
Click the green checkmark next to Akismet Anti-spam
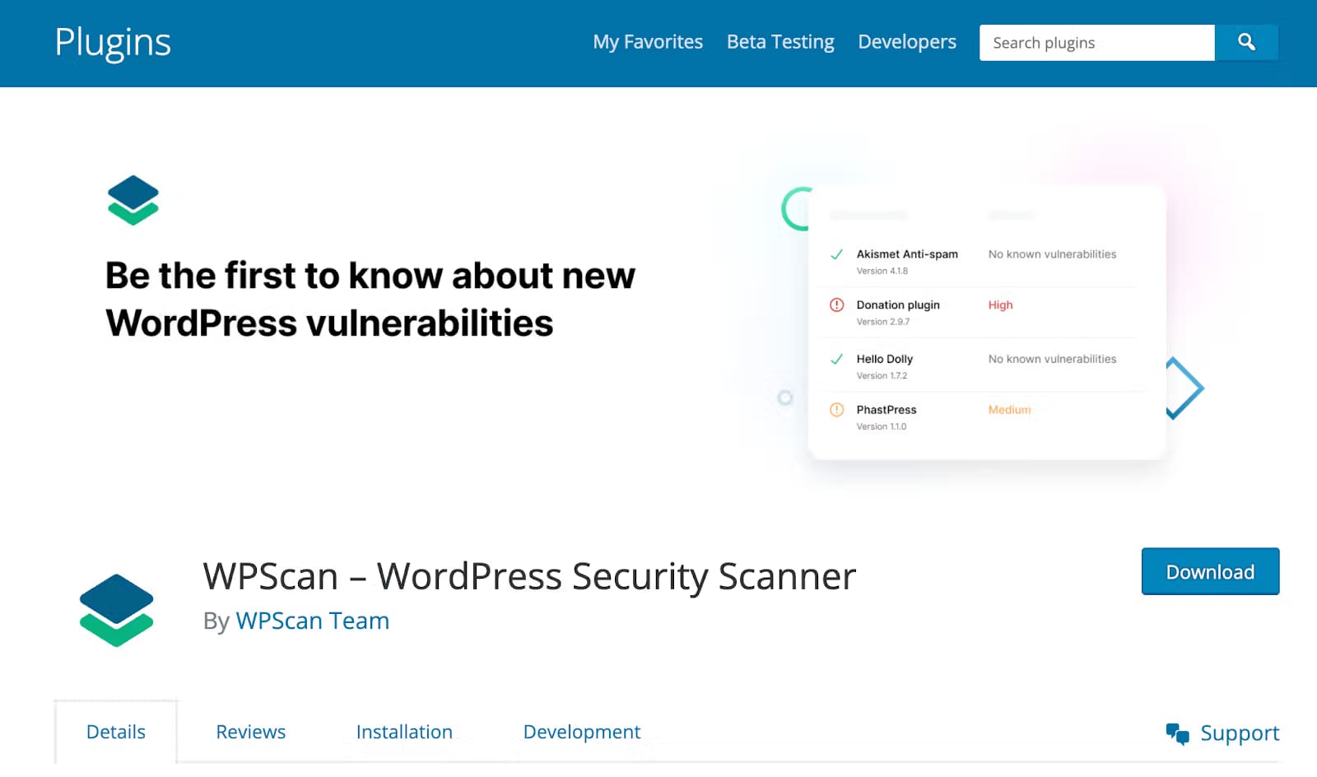(837, 254)
